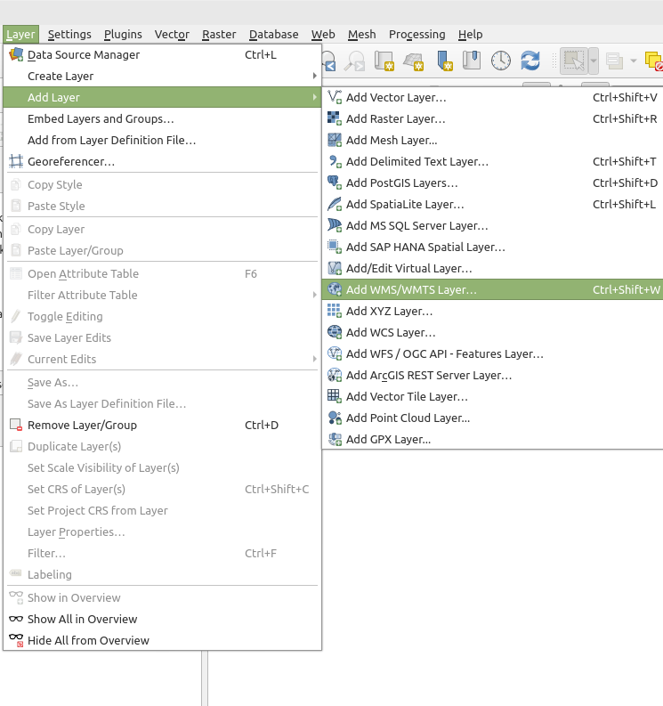Click the Add Raster Layer entry icon
The height and width of the screenshot is (706, 663).
pos(335,118)
